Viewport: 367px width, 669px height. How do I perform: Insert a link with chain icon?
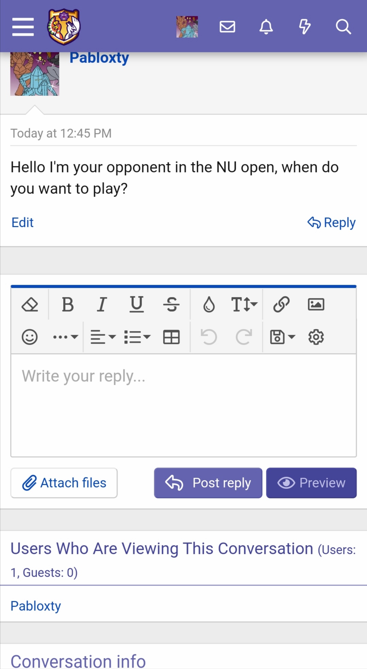tap(281, 304)
